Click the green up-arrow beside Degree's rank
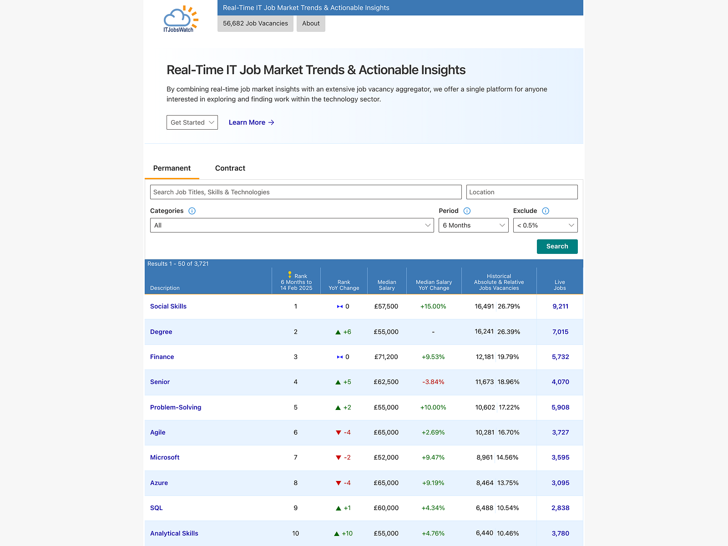 point(339,332)
